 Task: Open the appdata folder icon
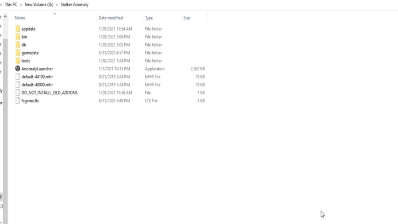pos(18,29)
